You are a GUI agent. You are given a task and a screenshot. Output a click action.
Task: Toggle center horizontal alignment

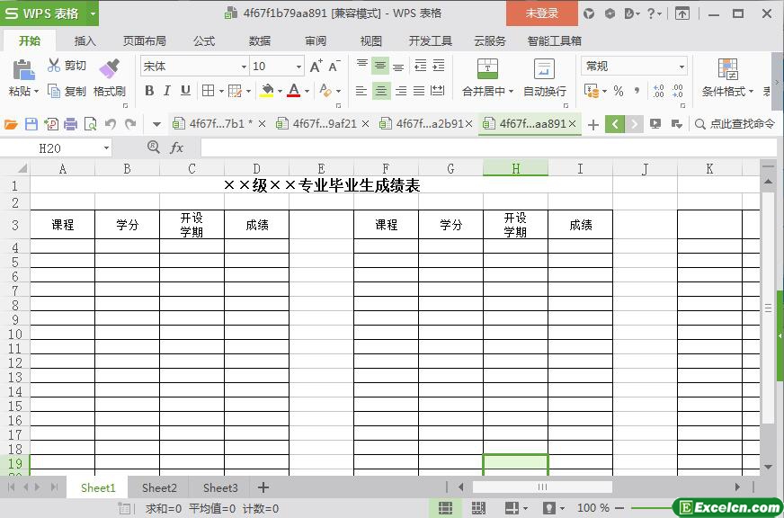click(x=381, y=91)
